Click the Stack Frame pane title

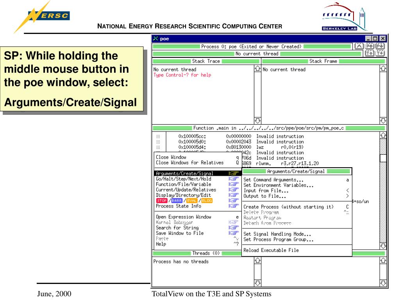coord(323,61)
